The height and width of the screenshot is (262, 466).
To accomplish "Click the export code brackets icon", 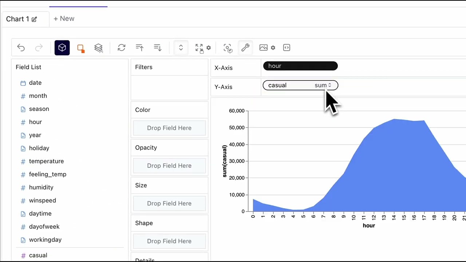I will coord(287,48).
